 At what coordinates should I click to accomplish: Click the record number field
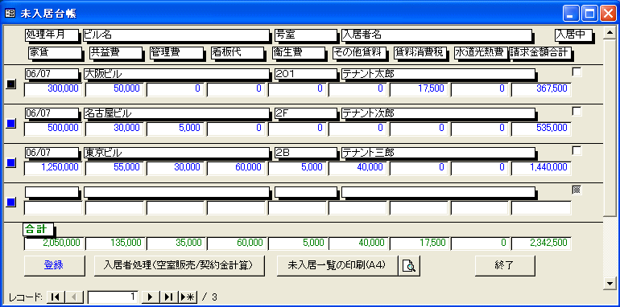[113, 297]
